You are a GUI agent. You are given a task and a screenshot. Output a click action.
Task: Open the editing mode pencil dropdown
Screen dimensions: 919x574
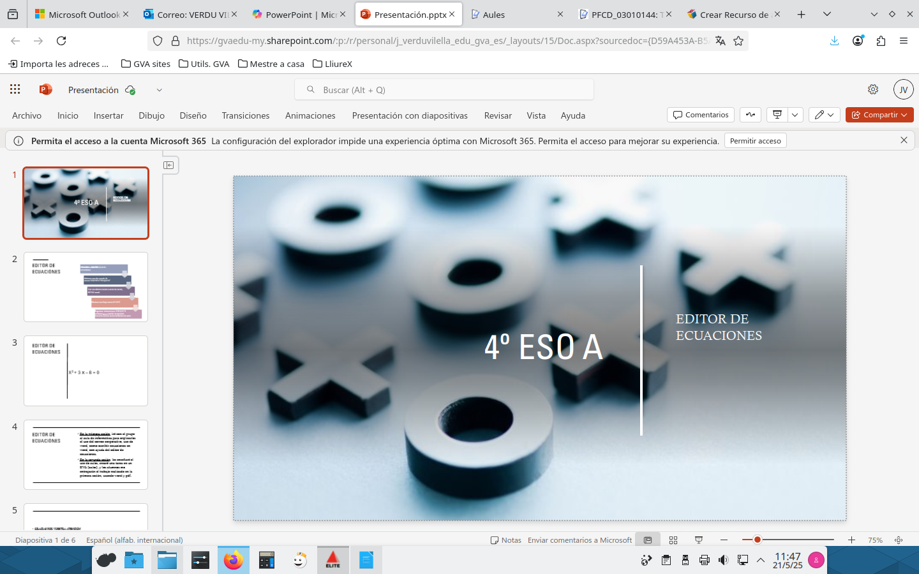[x=824, y=115]
